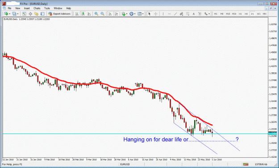This screenshot has height=168, width=279.
Task: Open the Tools menu
Action: [x=47, y=8]
